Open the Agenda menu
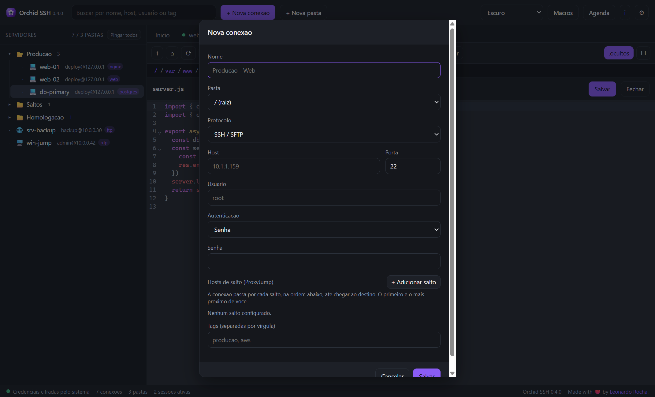 [x=599, y=13]
